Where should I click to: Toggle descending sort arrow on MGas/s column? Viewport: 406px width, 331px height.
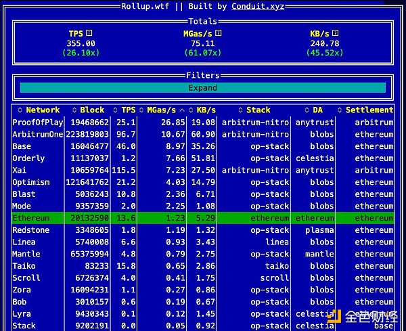(182, 110)
